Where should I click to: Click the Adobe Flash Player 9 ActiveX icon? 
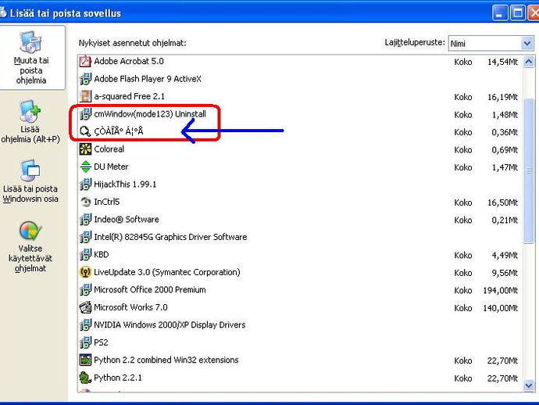(85, 79)
